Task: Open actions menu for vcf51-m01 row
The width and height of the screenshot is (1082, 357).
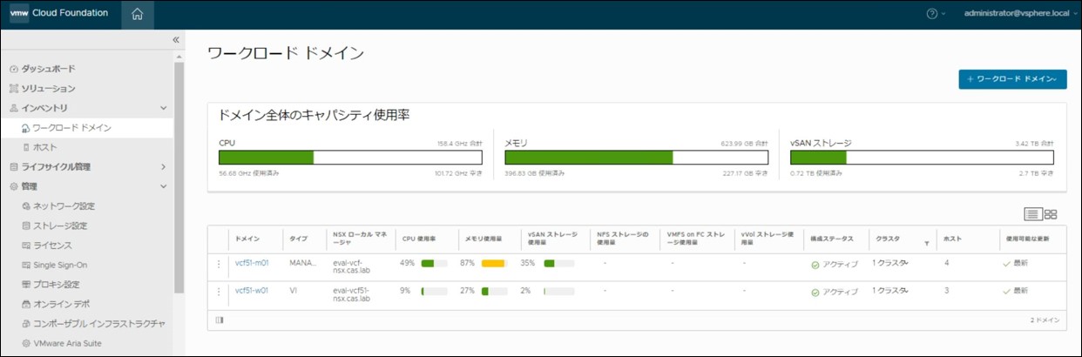Action: 219,263
